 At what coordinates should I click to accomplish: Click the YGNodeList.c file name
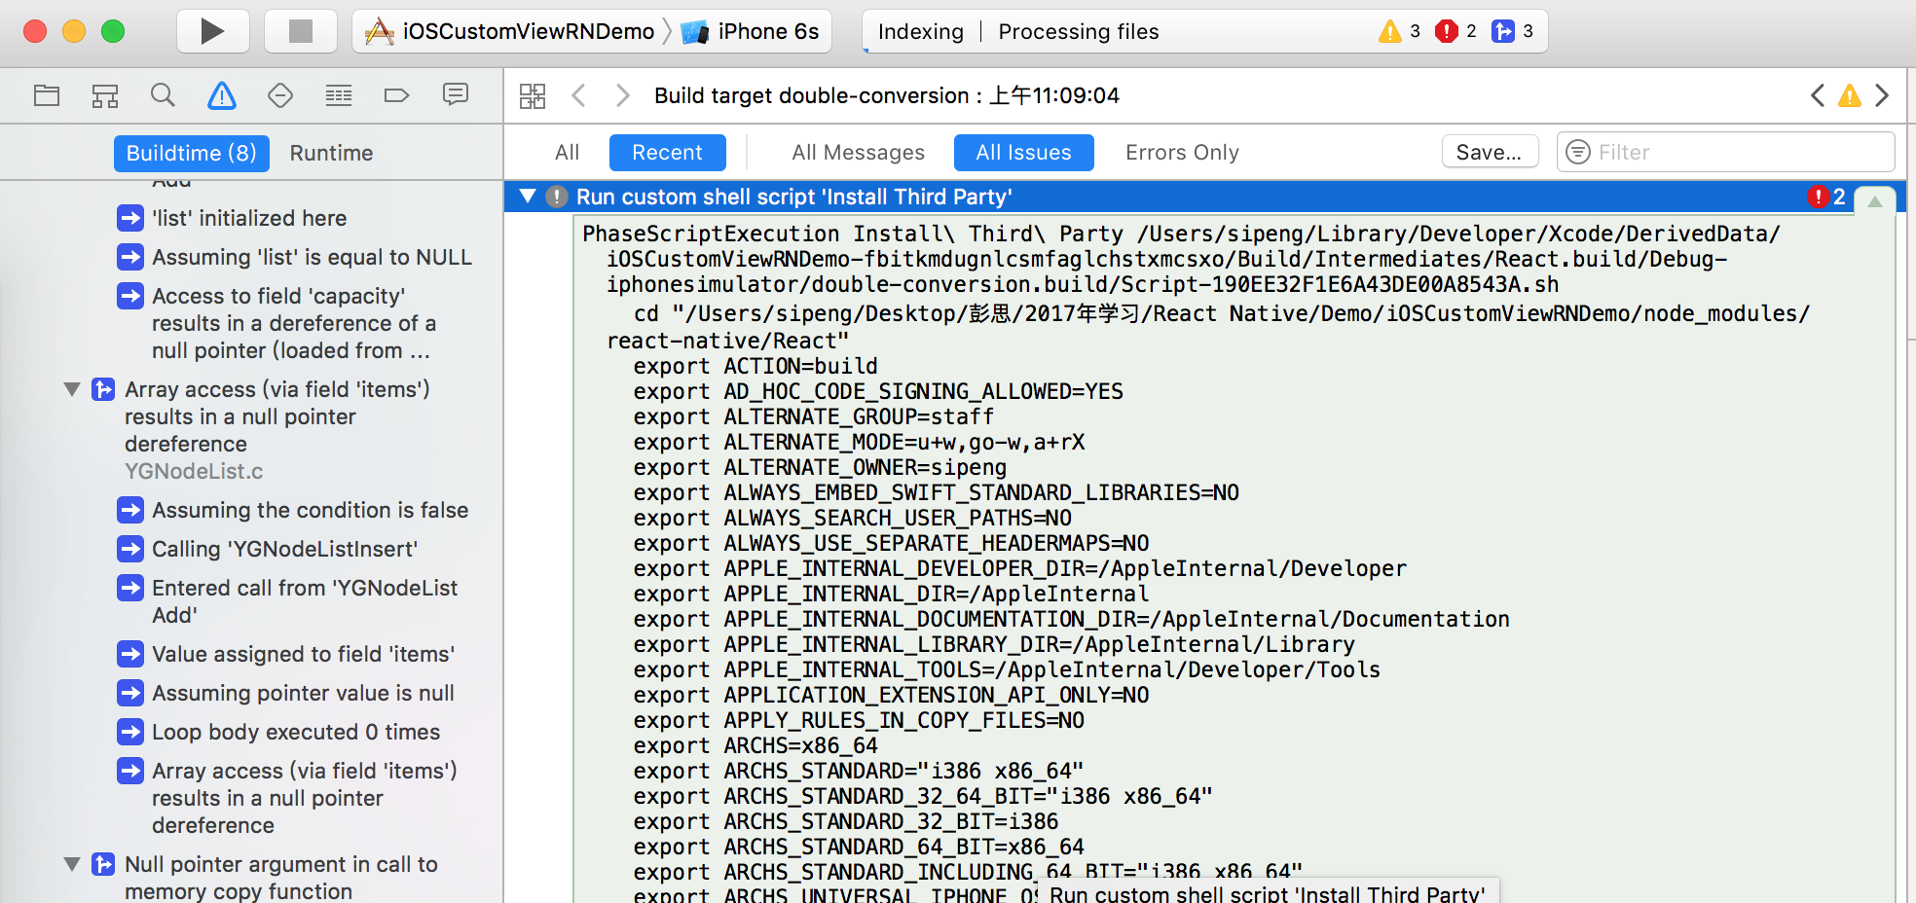194,471
